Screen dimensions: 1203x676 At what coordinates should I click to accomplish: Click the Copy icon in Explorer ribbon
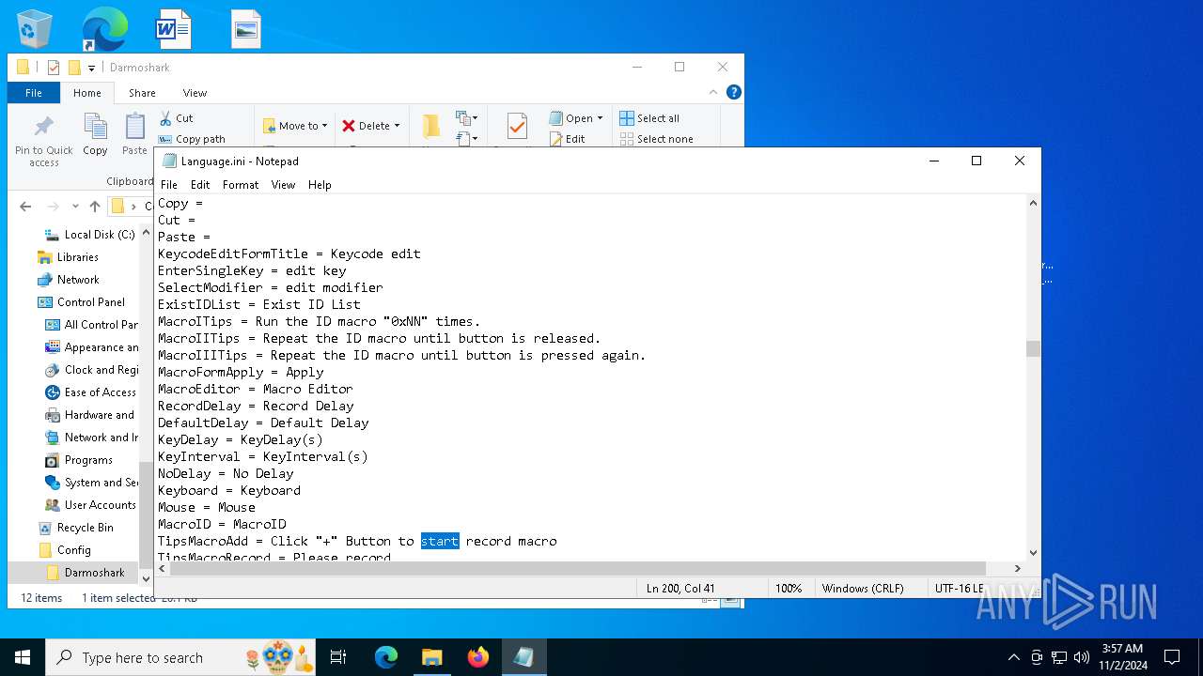[x=95, y=134]
